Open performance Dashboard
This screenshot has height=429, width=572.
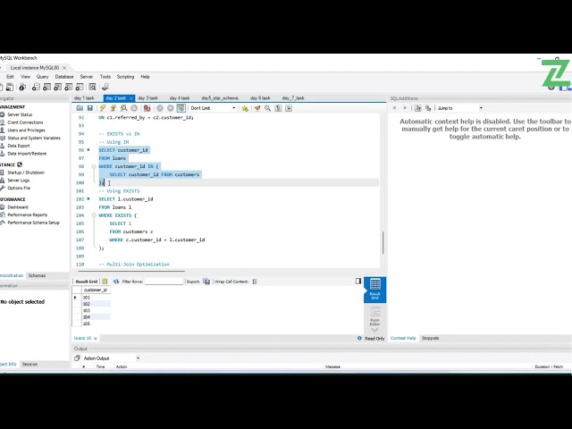(18, 206)
